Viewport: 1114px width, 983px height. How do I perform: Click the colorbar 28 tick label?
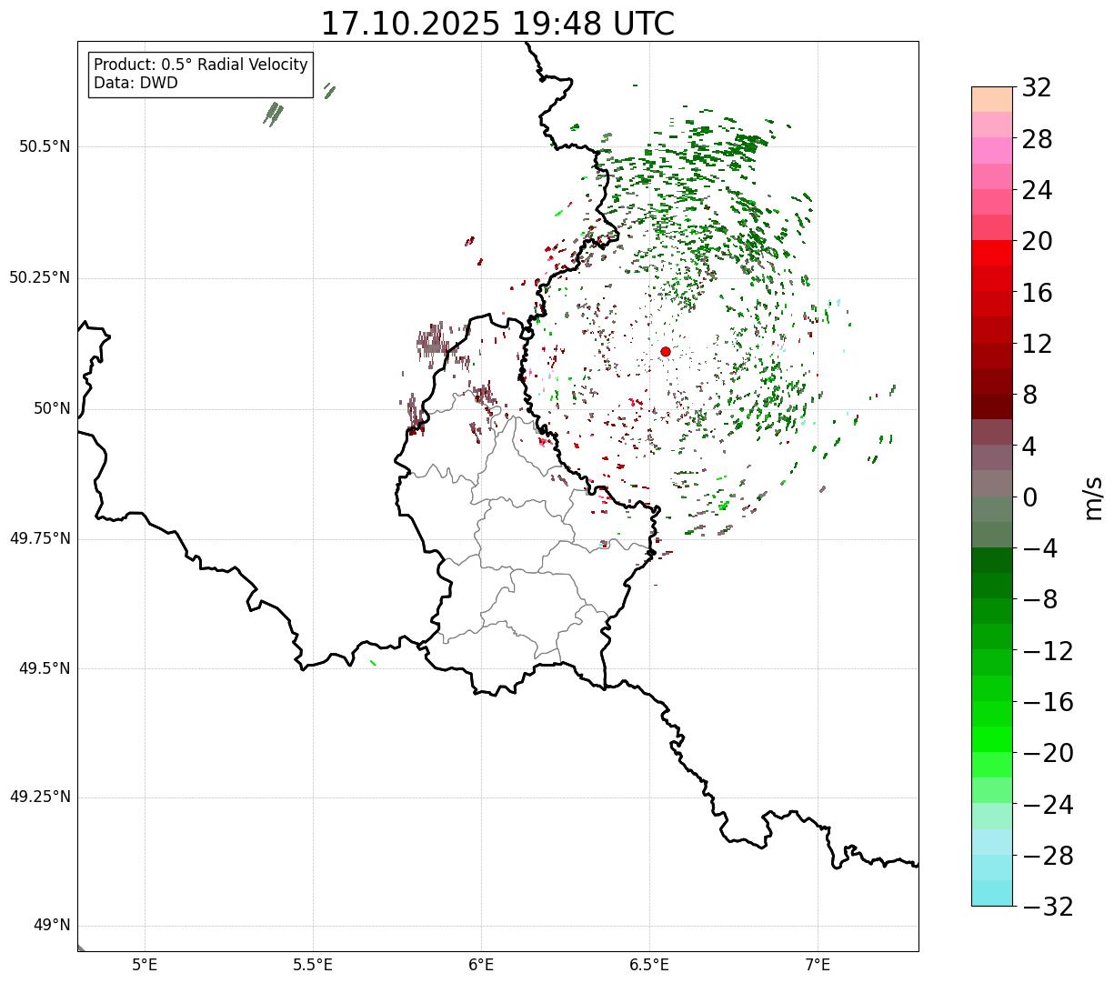point(1037,139)
